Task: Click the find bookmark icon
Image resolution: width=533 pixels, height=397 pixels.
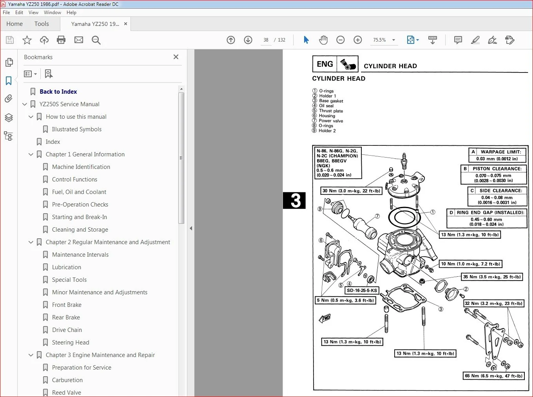Action: coord(49,74)
